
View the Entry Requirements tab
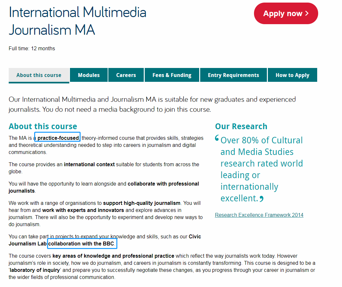click(x=233, y=75)
